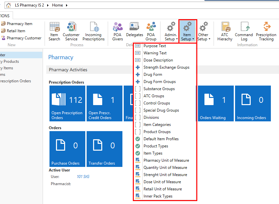Viewport: 279px width, 204px height.
Task: Open ATC Hierachy information
Action: 225,32
